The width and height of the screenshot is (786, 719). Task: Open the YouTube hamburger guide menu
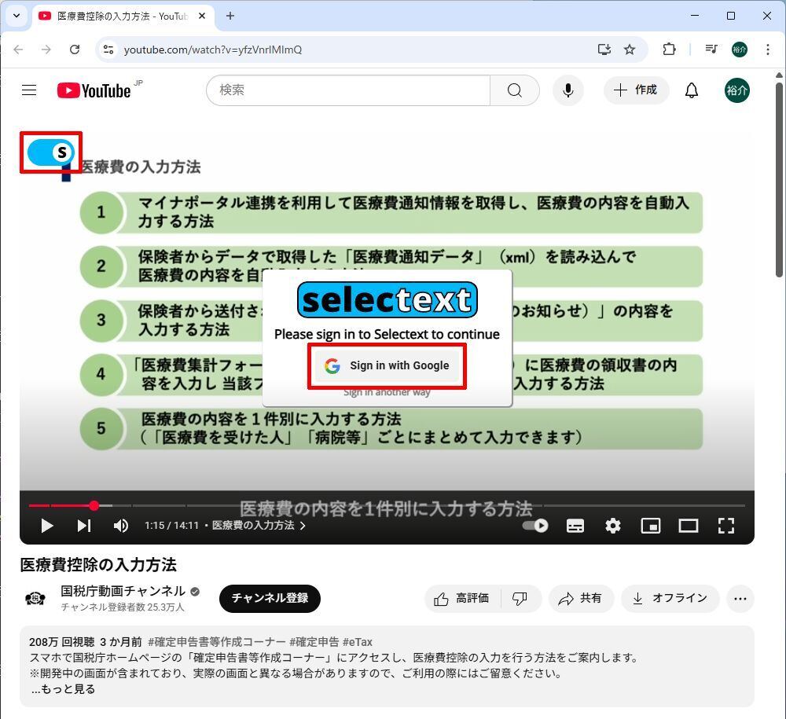29,90
